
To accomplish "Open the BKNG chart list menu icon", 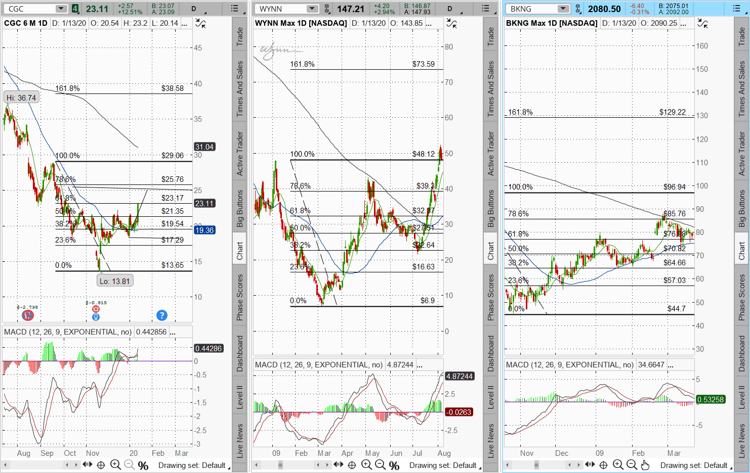I will pos(736,9).
